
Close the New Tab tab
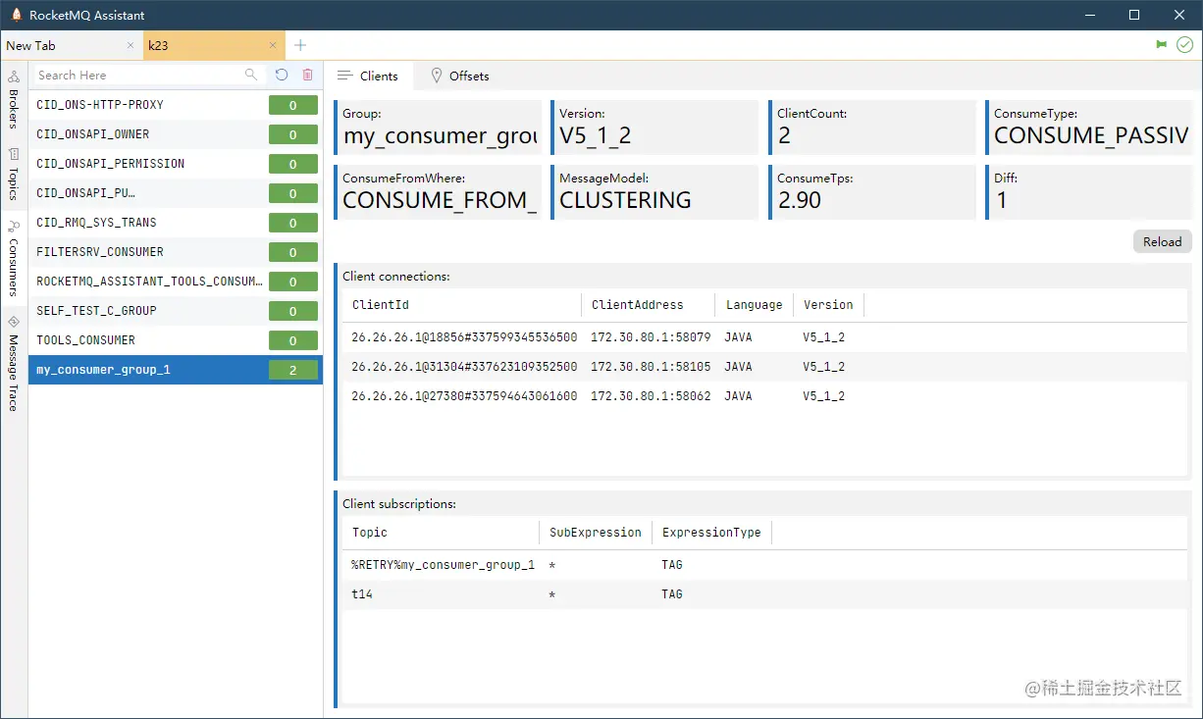click(131, 45)
